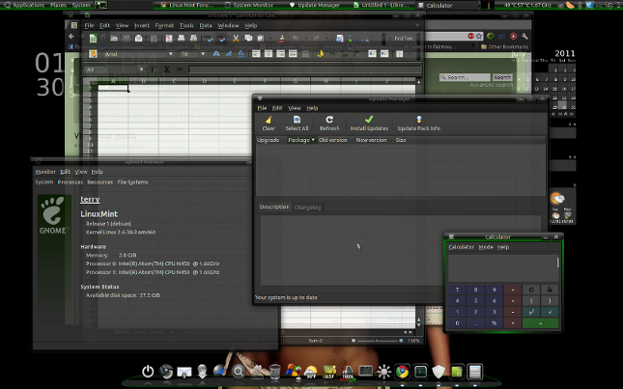Expand the Name Box dropdown showing A1
Image resolution: width=623 pixels, height=389 pixels.
pyautogui.click(x=141, y=69)
